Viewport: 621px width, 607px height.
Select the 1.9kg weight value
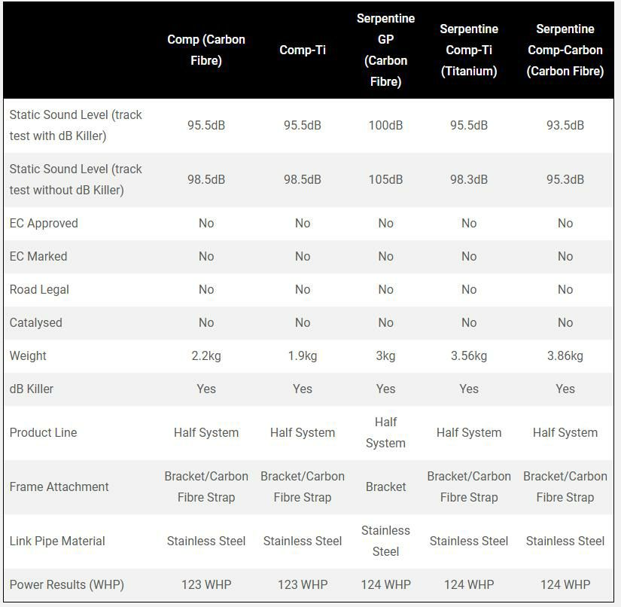click(302, 355)
